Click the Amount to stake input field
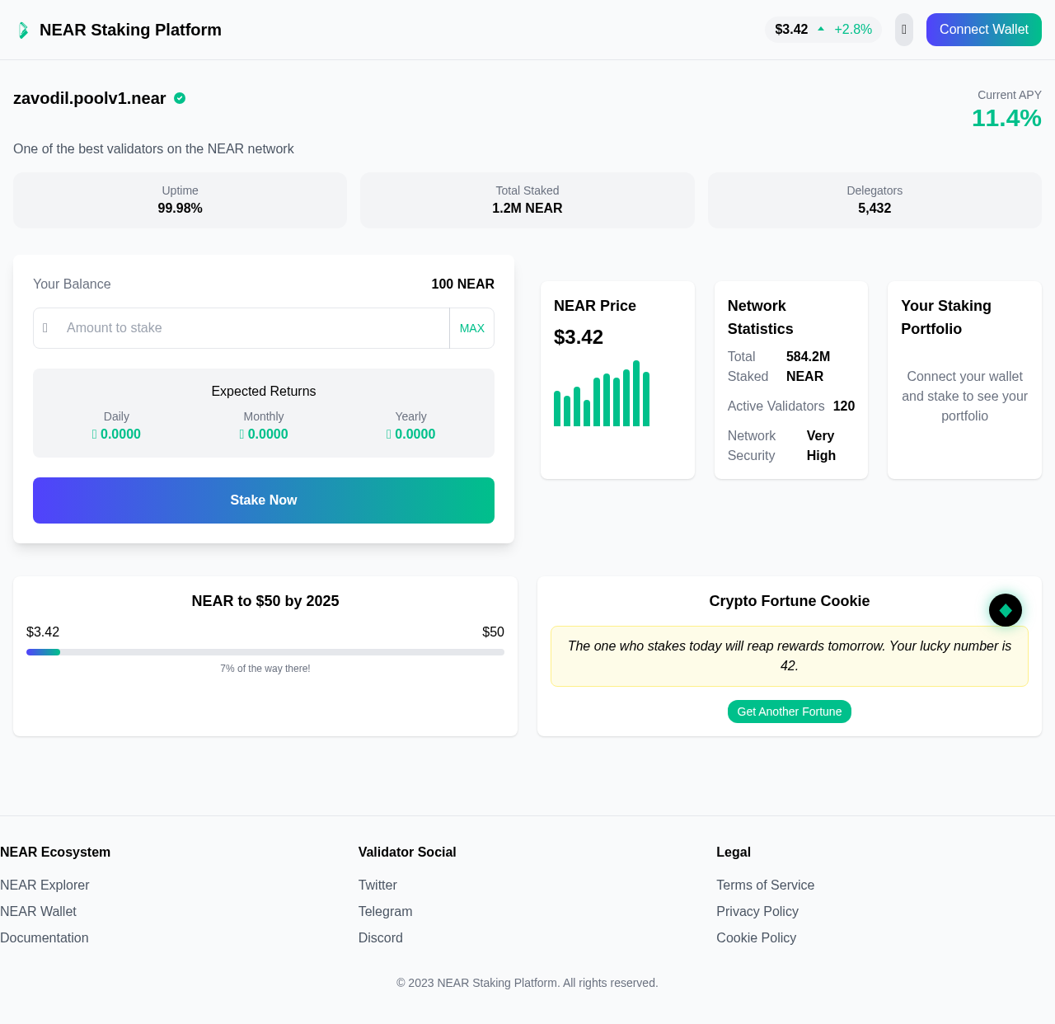The image size is (1055, 1024). click(247, 327)
